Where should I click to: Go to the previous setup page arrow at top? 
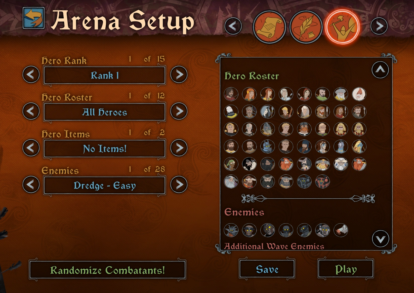[x=233, y=26]
